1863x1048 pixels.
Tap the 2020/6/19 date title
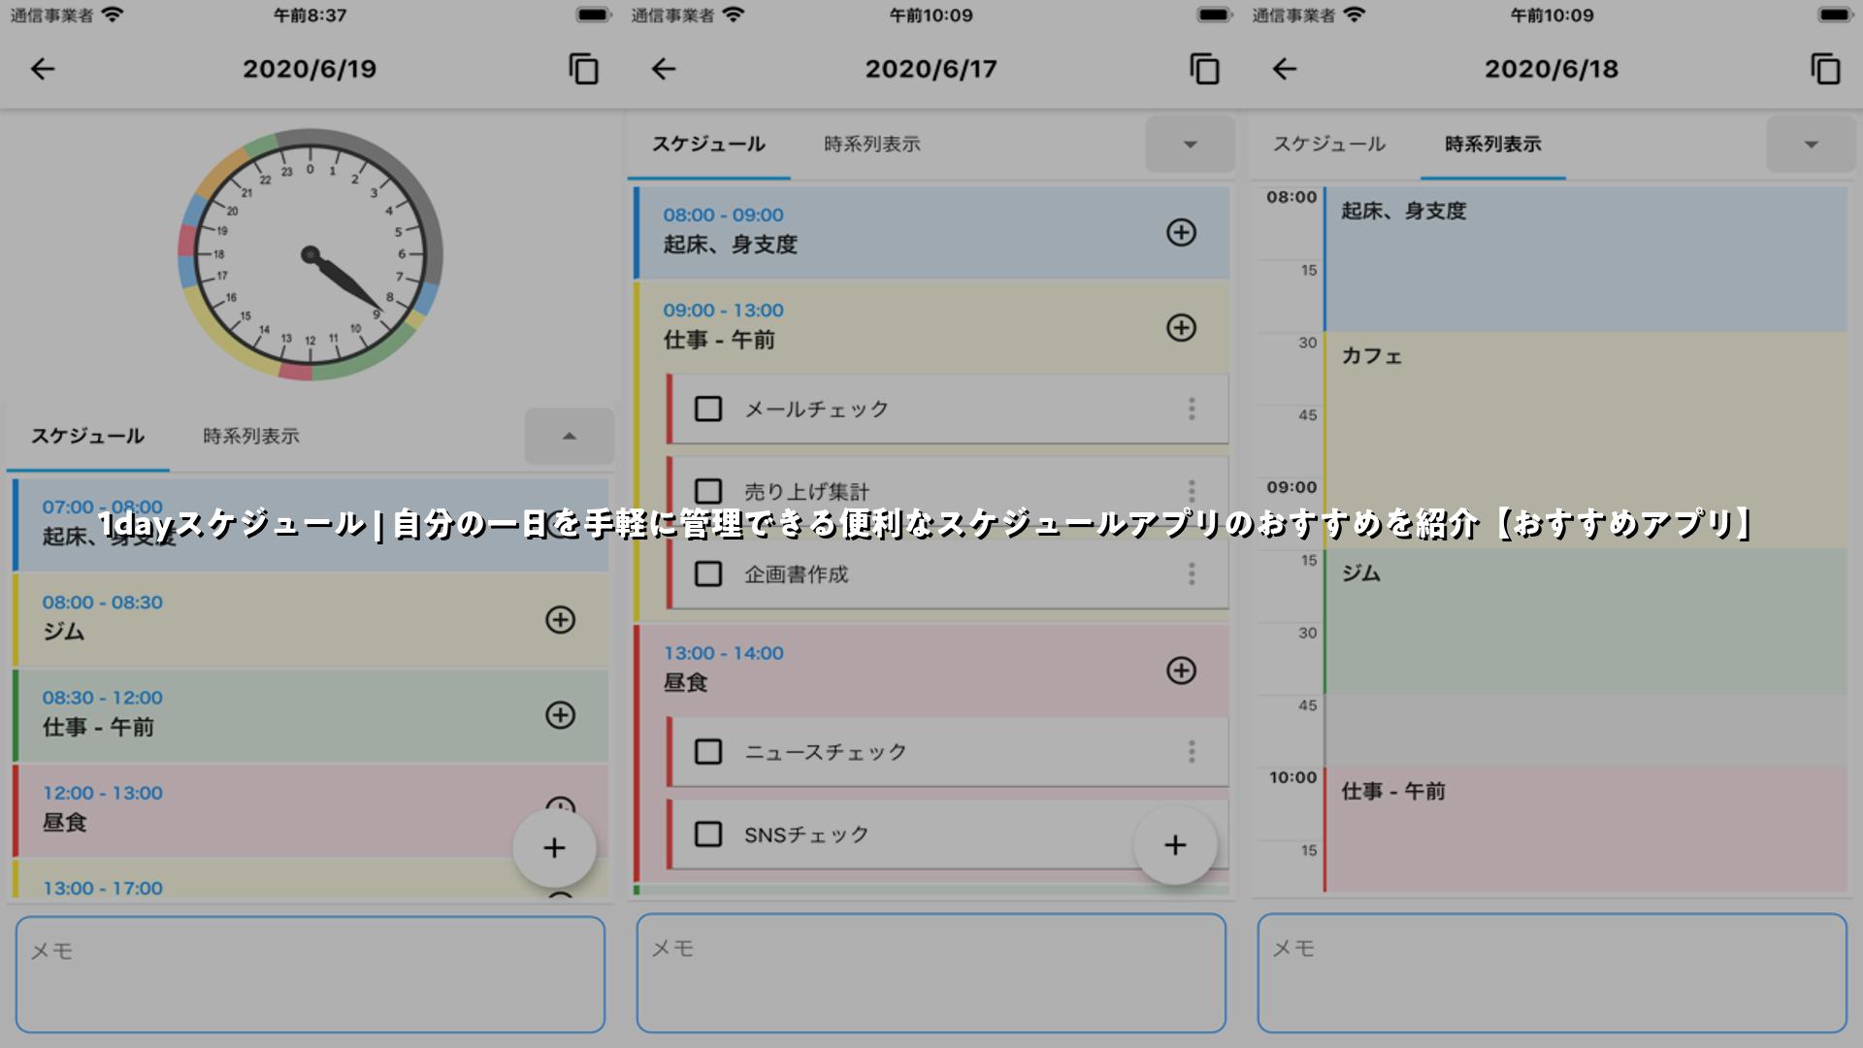click(x=310, y=69)
